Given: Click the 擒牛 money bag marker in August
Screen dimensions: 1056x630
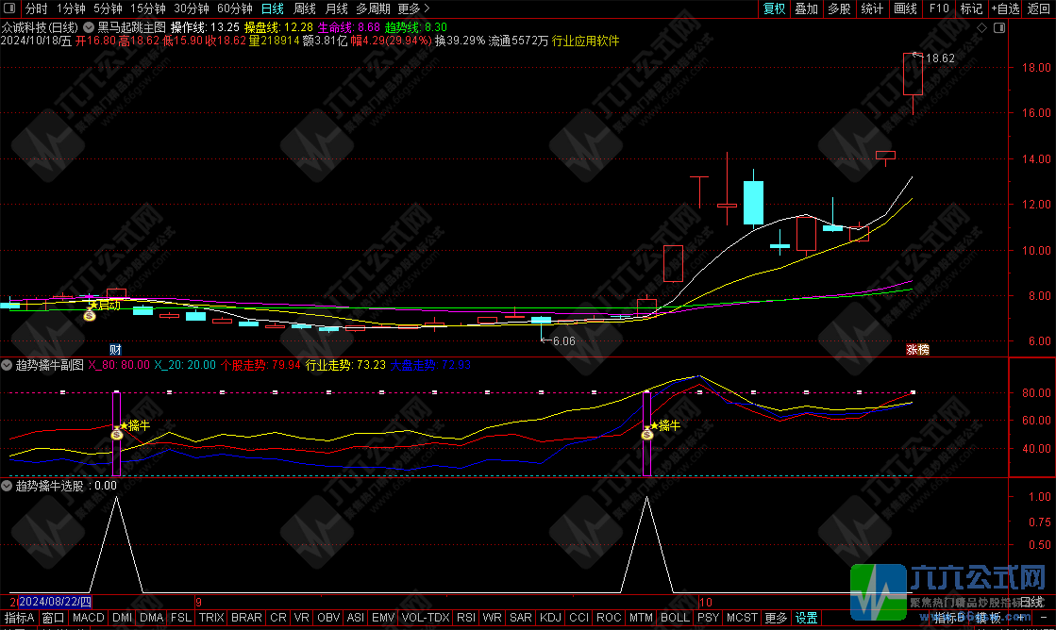Looking at the screenshot, I should (x=117, y=433).
